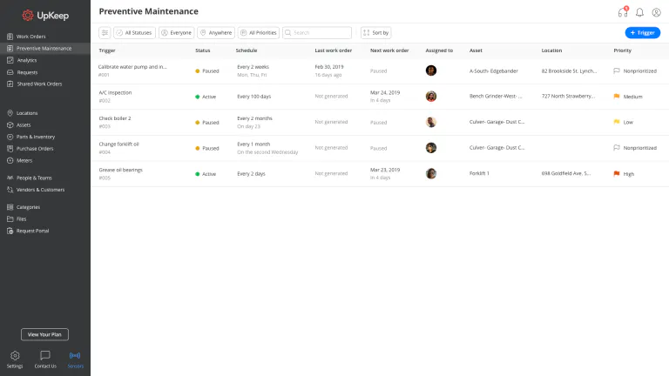Click 82 Brookside St location cell
The image size is (669, 376).
(569, 71)
